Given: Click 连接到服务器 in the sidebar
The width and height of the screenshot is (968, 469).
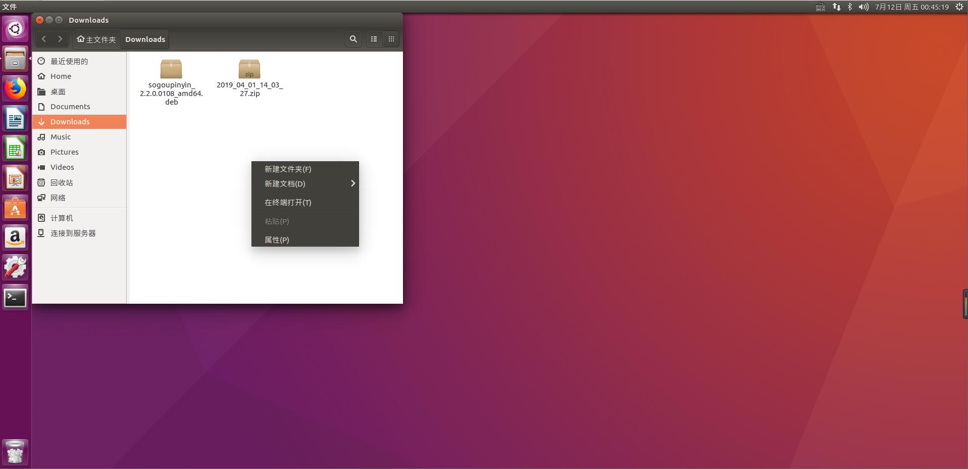Looking at the screenshot, I should tap(79, 233).
